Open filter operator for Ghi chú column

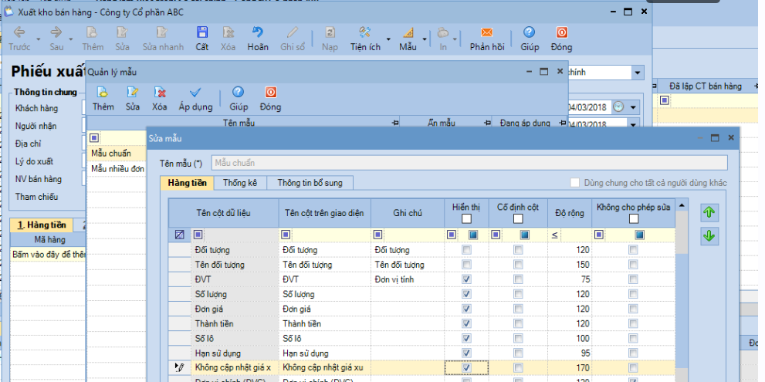377,235
